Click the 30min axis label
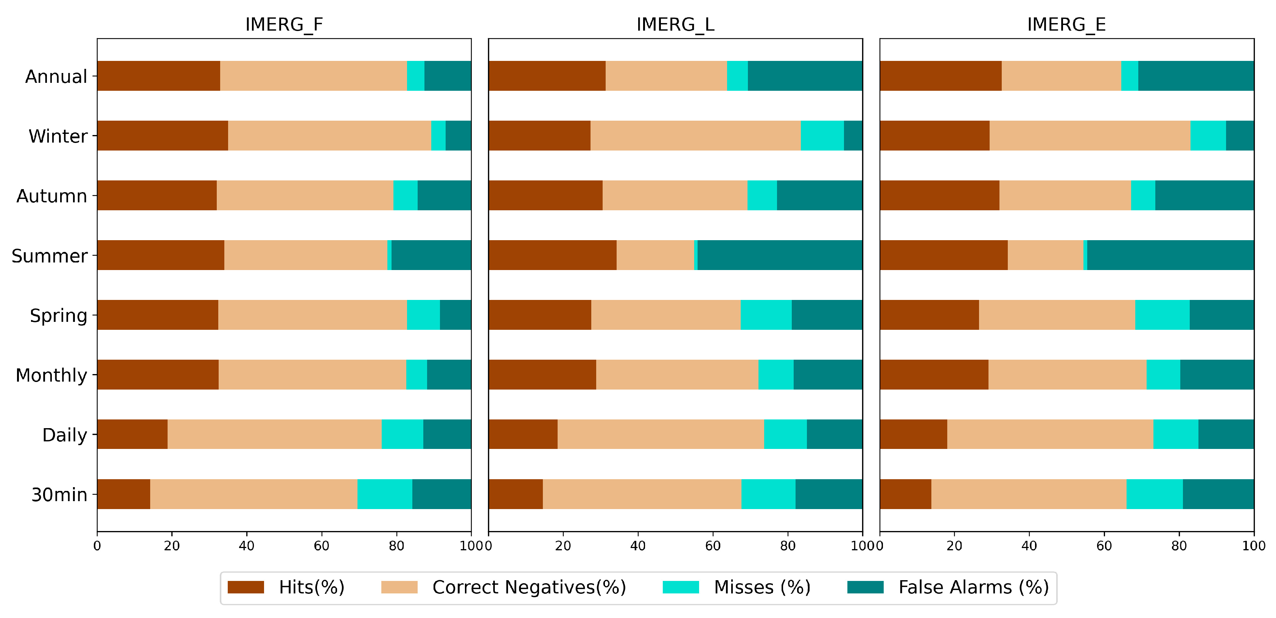The height and width of the screenshot is (618, 1276). coord(59,494)
